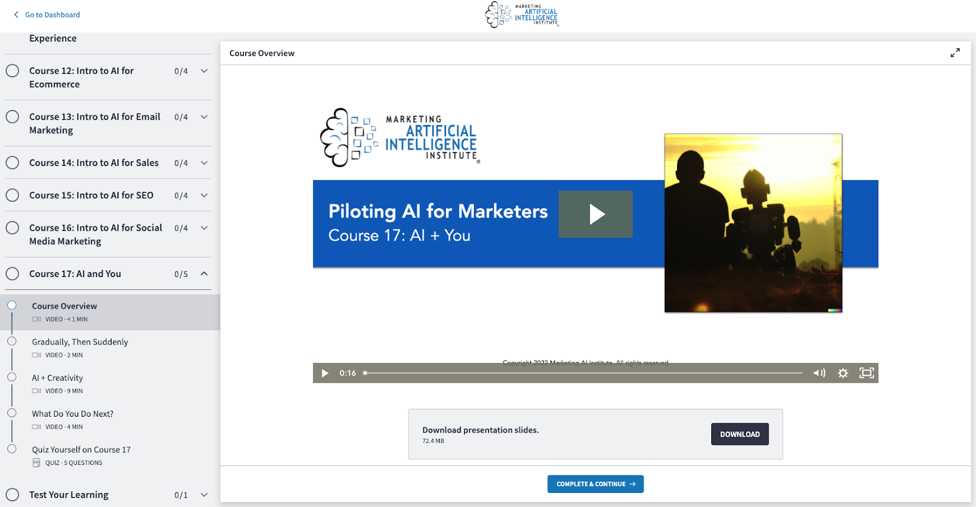Toggle completion circle for Course 13
The image size is (976, 507).
12,117
